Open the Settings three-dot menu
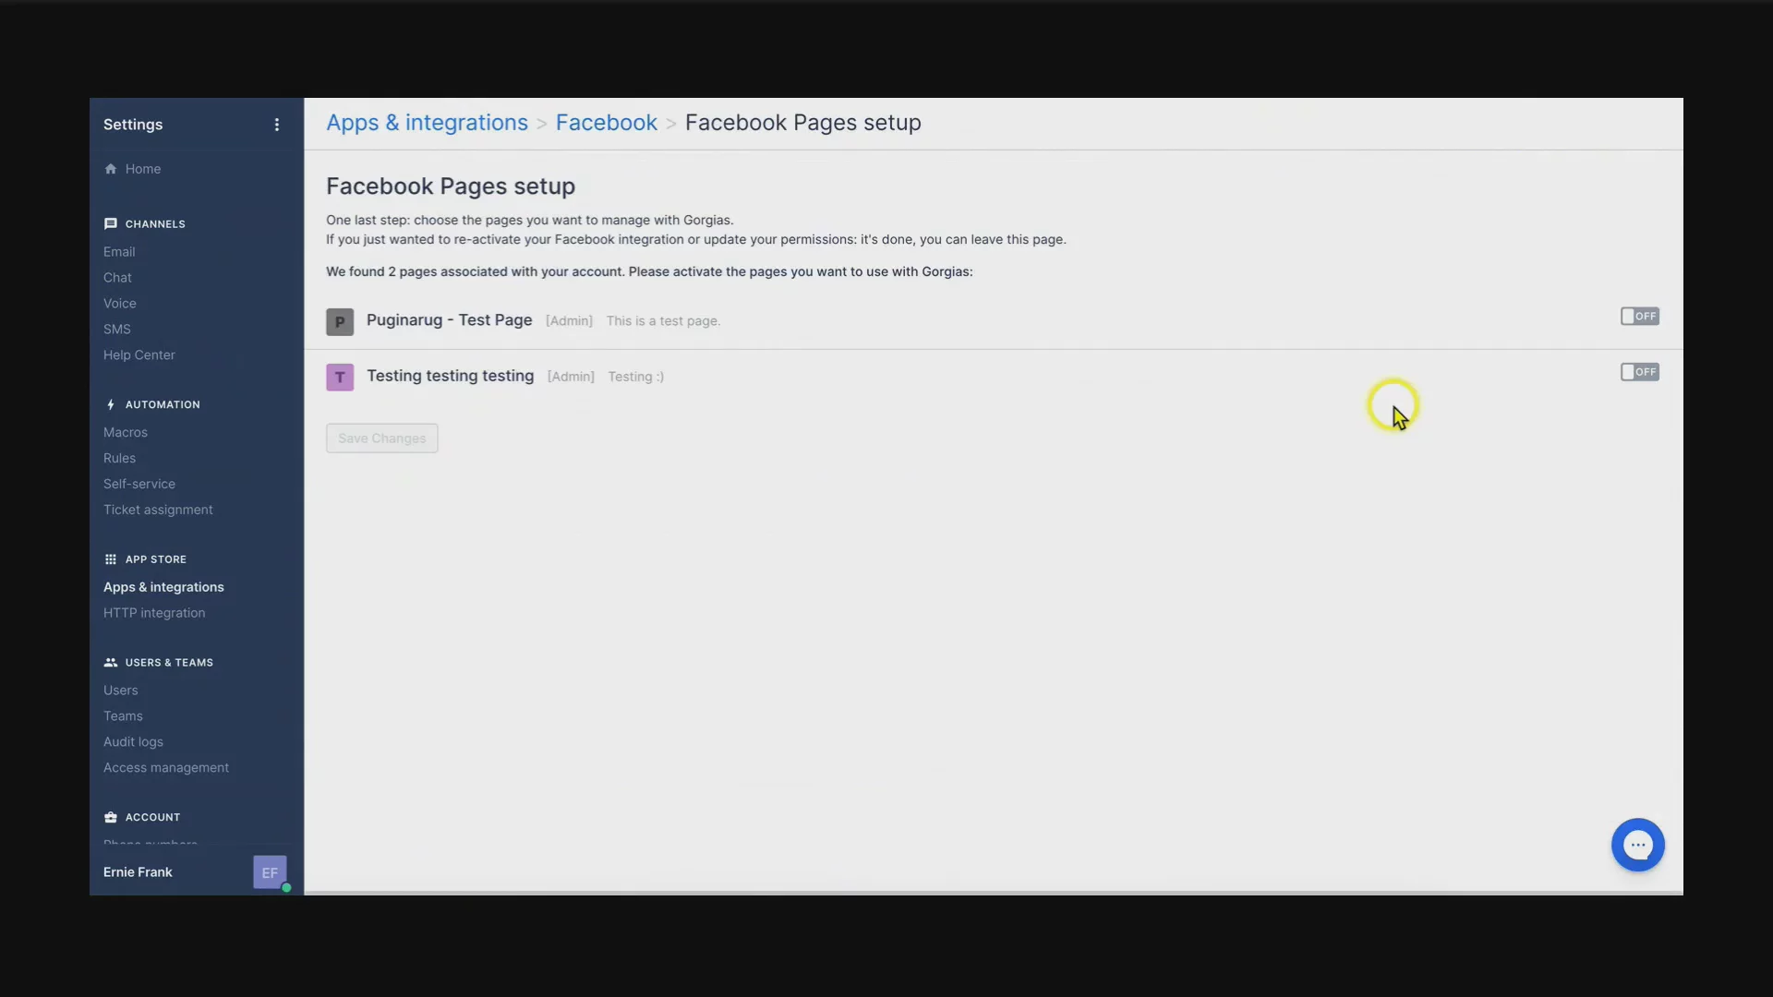Image resolution: width=1773 pixels, height=997 pixels. pyautogui.click(x=276, y=125)
